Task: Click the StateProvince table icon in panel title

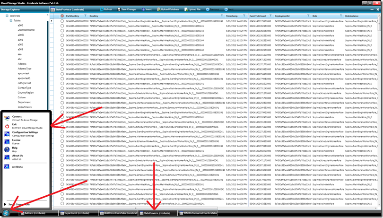Action: 52,9
